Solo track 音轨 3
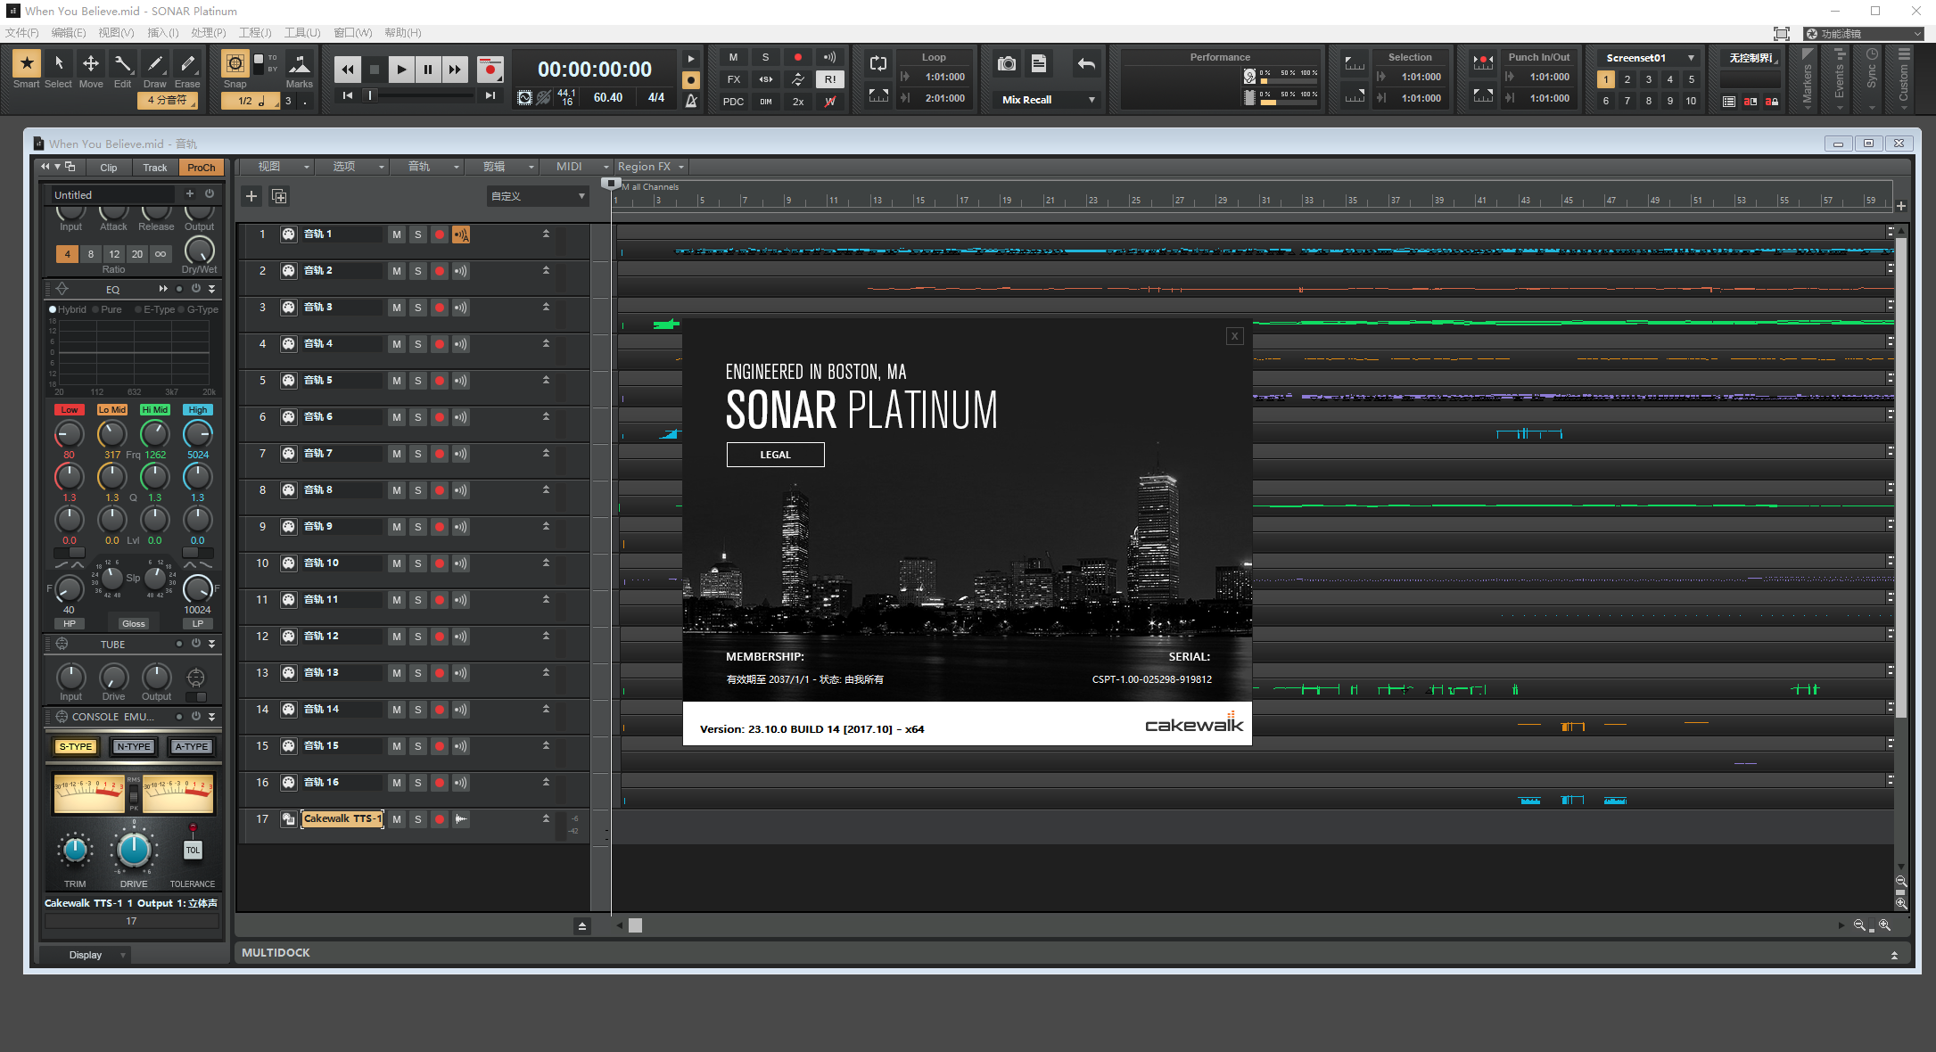Image resolution: width=1936 pixels, height=1052 pixels. [418, 308]
